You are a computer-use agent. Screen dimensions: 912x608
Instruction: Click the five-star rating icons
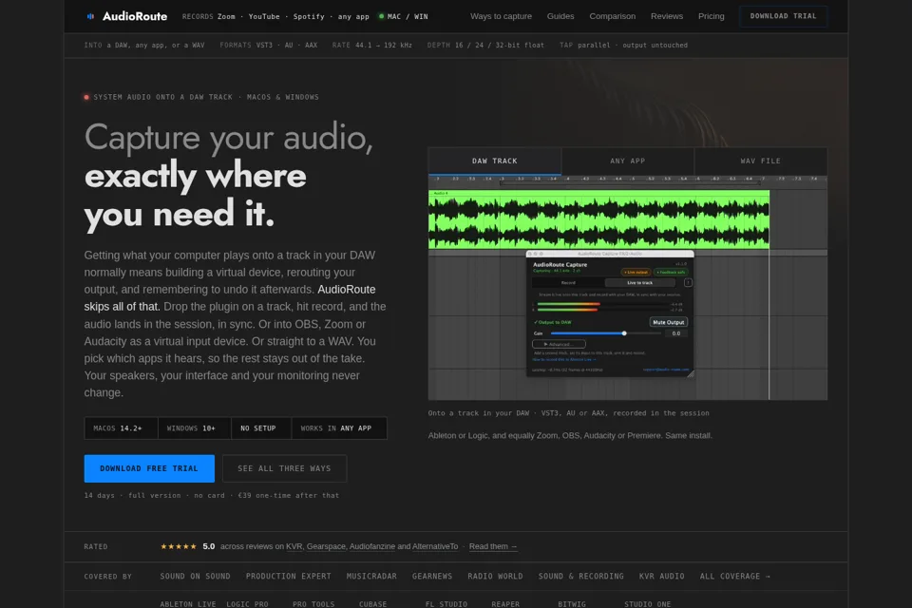(179, 546)
